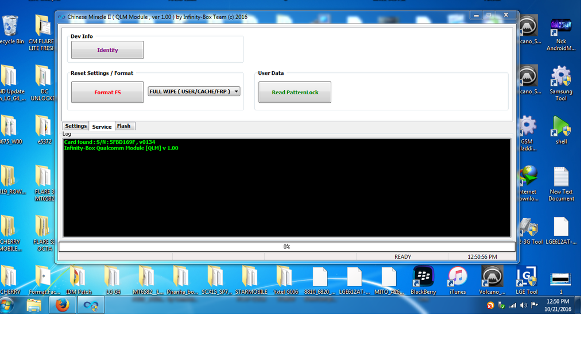Click the Identify button
This screenshot has width=588, height=353.
pyautogui.click(x=107, y=50)
